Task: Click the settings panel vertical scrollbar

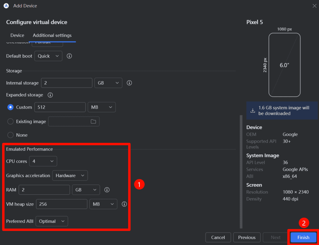Action: (240, 171)
